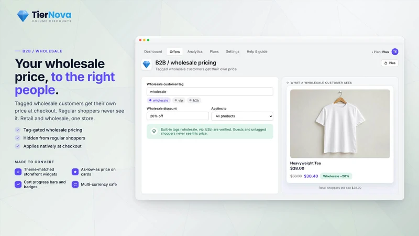Click the Wholesale discount field
Screen dimensions: 419x236
(178, 116)
